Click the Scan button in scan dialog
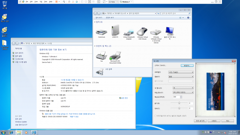This screenshot has height=135, width=240. (x=214, y=121)
